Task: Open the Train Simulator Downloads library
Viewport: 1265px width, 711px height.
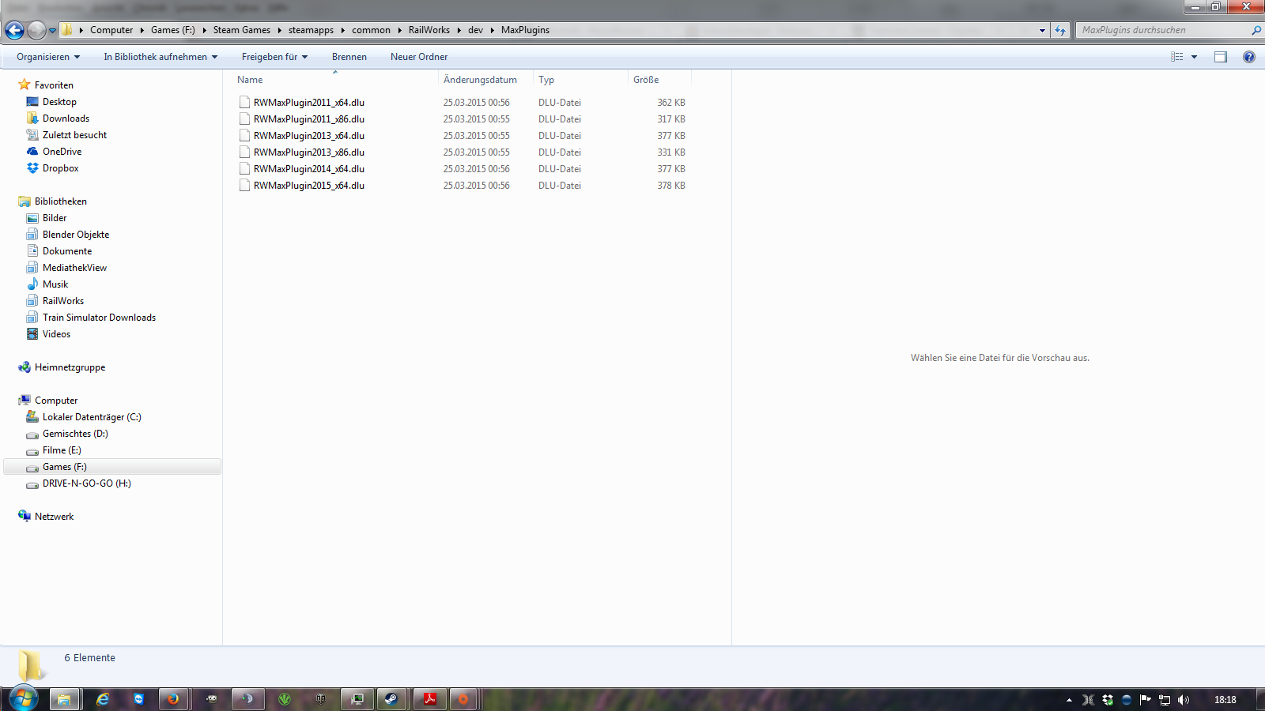Action: [x=99, y=318]
